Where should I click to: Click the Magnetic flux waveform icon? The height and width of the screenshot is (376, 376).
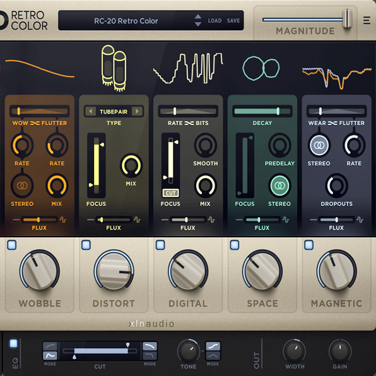pos(360,220)
